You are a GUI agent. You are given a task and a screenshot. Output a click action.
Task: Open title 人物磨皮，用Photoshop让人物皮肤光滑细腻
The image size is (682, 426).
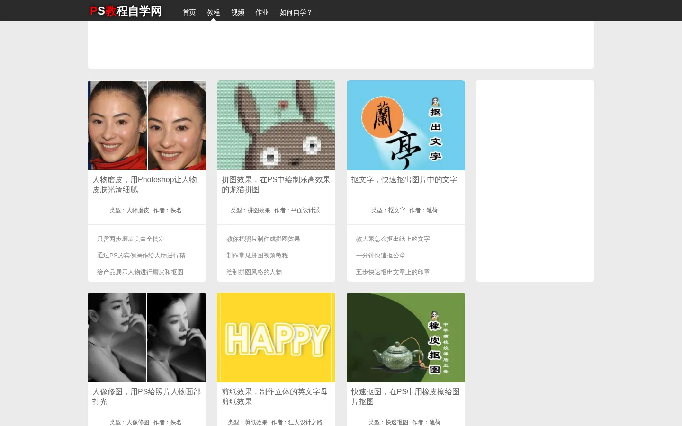[144, 185]
